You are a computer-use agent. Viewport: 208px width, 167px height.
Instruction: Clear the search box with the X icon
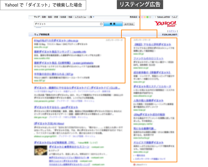point(101,24)
